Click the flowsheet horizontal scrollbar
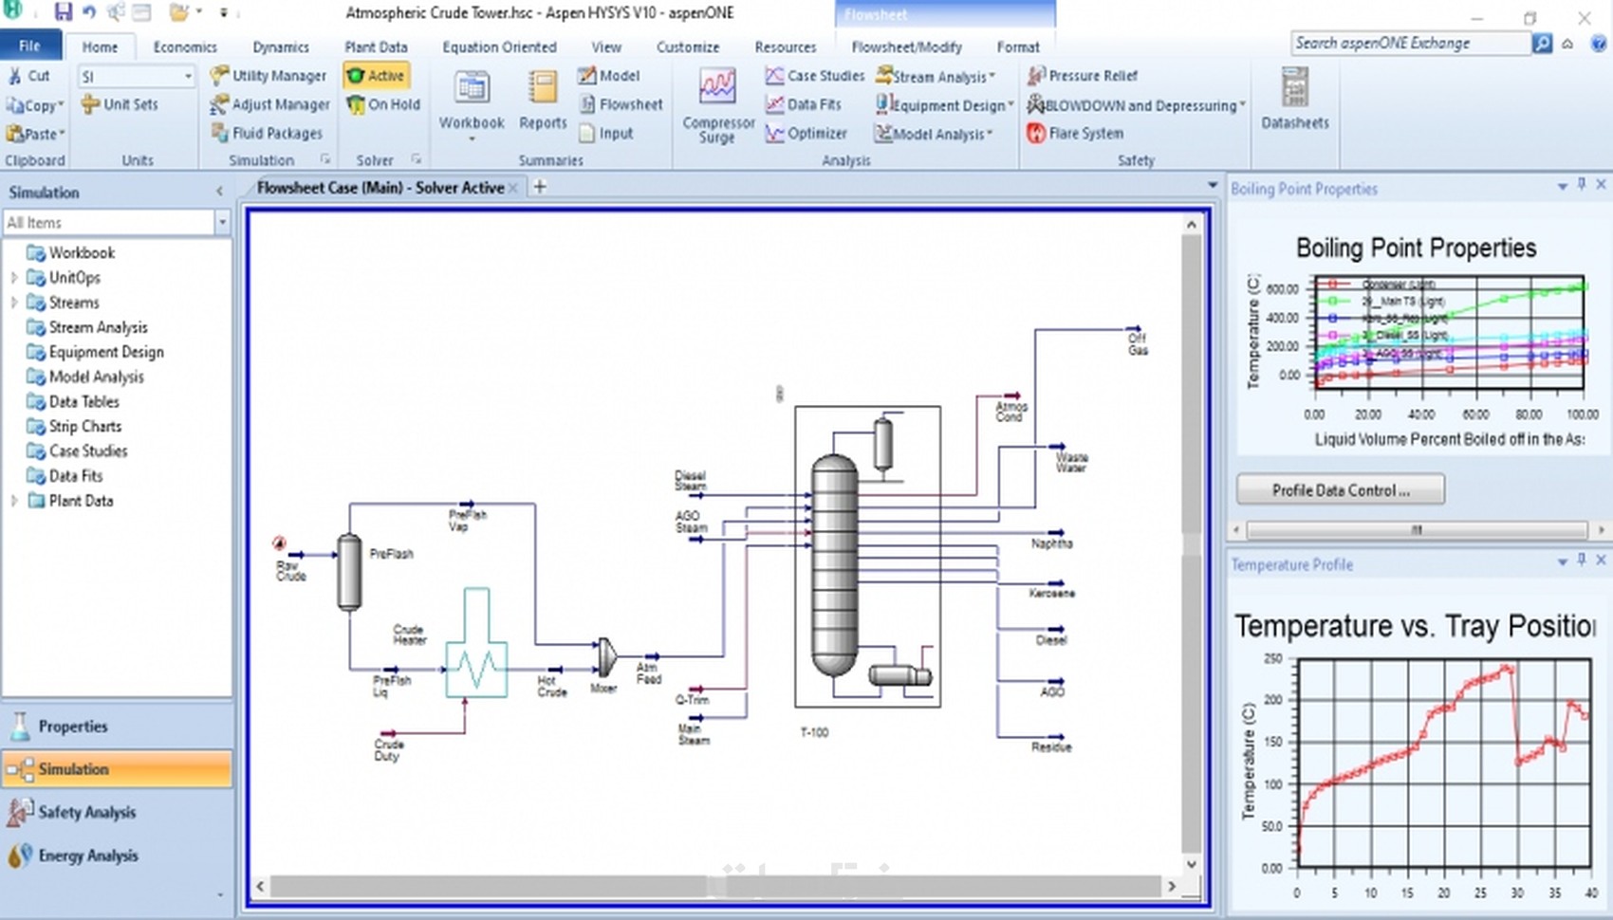The height and width of the screenshot is (920, 1613). (716, 886)
